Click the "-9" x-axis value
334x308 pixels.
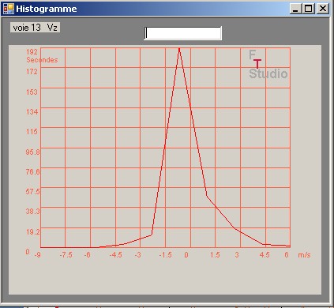point(38,255)
